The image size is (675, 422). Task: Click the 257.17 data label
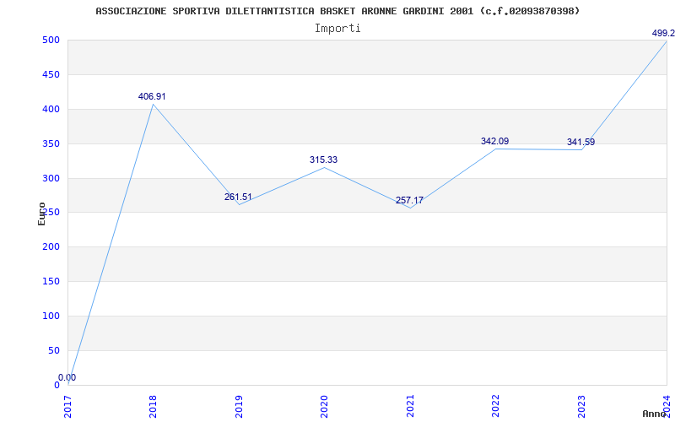point(409,200)
